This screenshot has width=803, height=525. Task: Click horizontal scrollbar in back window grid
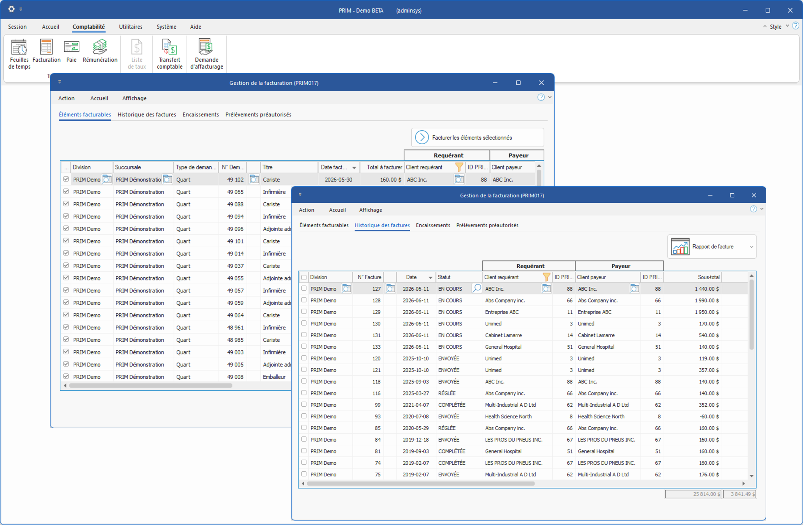point(151,385)
